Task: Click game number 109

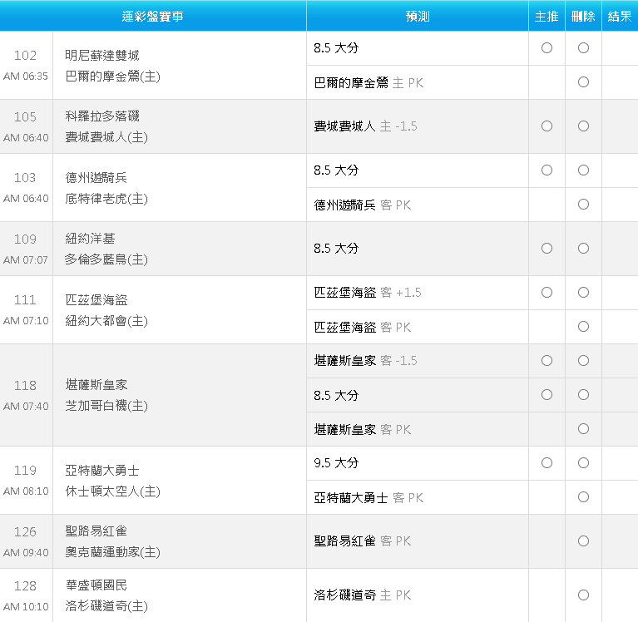Action: (x=25, y=239)
